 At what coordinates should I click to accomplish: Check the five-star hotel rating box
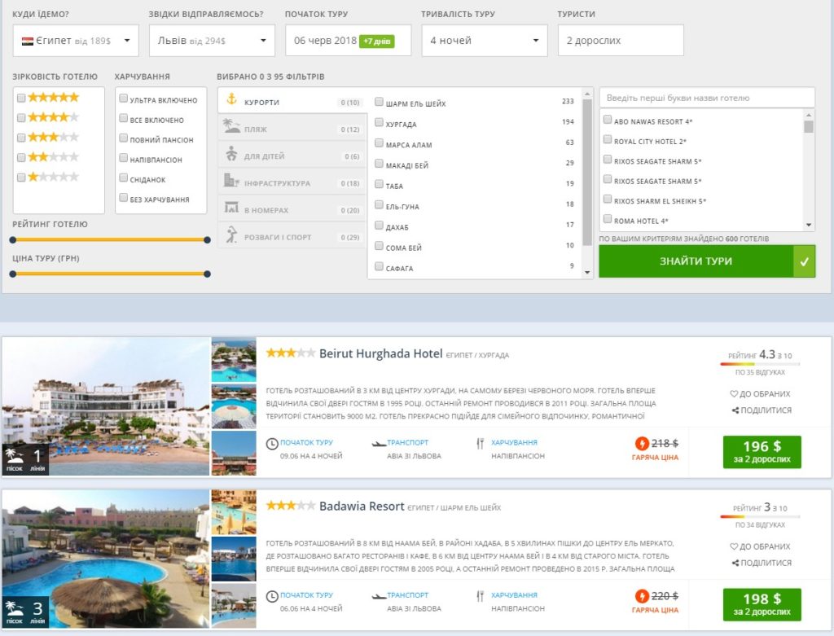[x=21, y=98]
